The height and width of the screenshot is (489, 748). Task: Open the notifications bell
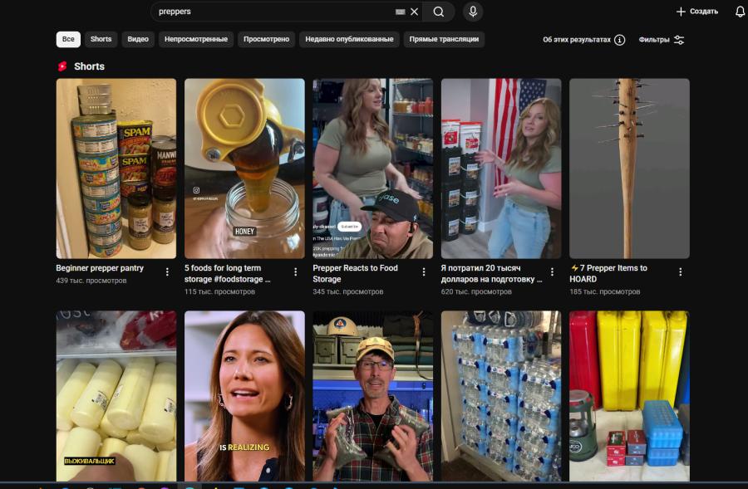point(740,12)
